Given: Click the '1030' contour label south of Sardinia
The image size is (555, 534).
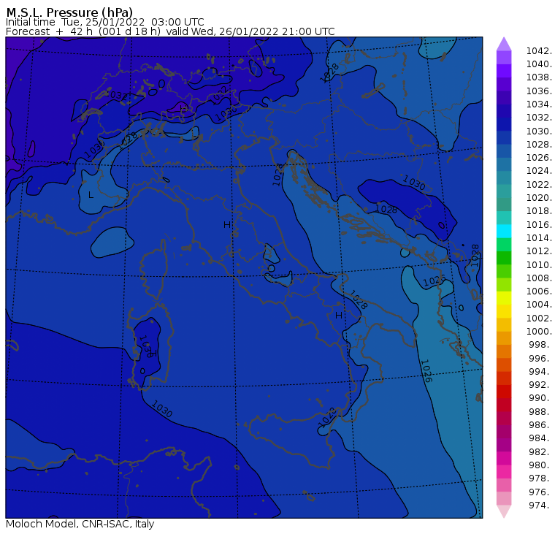Looking at the screenshot, I should pos(162,408).
